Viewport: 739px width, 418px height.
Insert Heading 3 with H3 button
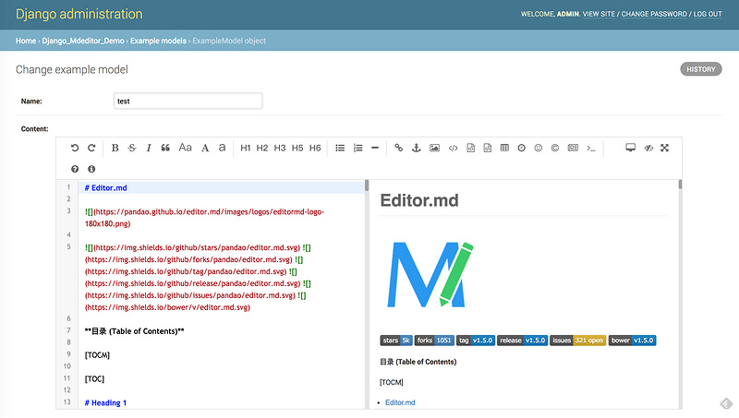pyautogui.click(x=280, y=148)
